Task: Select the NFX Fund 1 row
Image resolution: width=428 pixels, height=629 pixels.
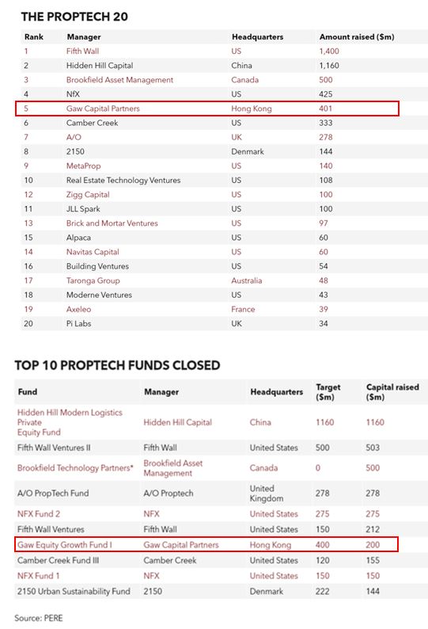Action: (x=221, y=576)
